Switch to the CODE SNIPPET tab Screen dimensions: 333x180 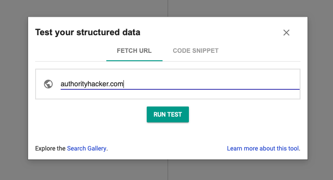[x=195, y=51]
